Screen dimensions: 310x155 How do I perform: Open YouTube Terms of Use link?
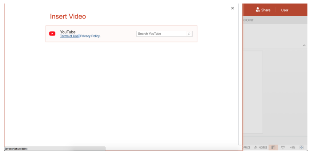[69, 36]
